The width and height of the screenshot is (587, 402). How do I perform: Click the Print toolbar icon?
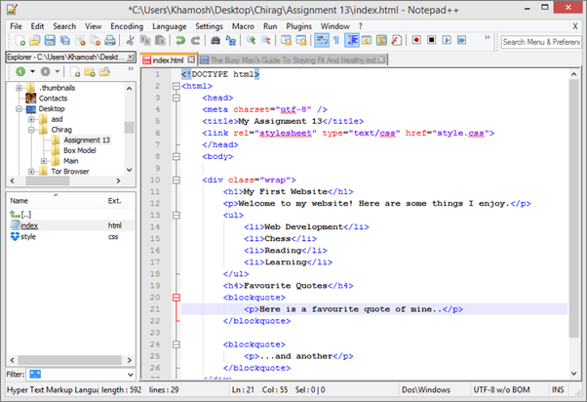[109, 42]
